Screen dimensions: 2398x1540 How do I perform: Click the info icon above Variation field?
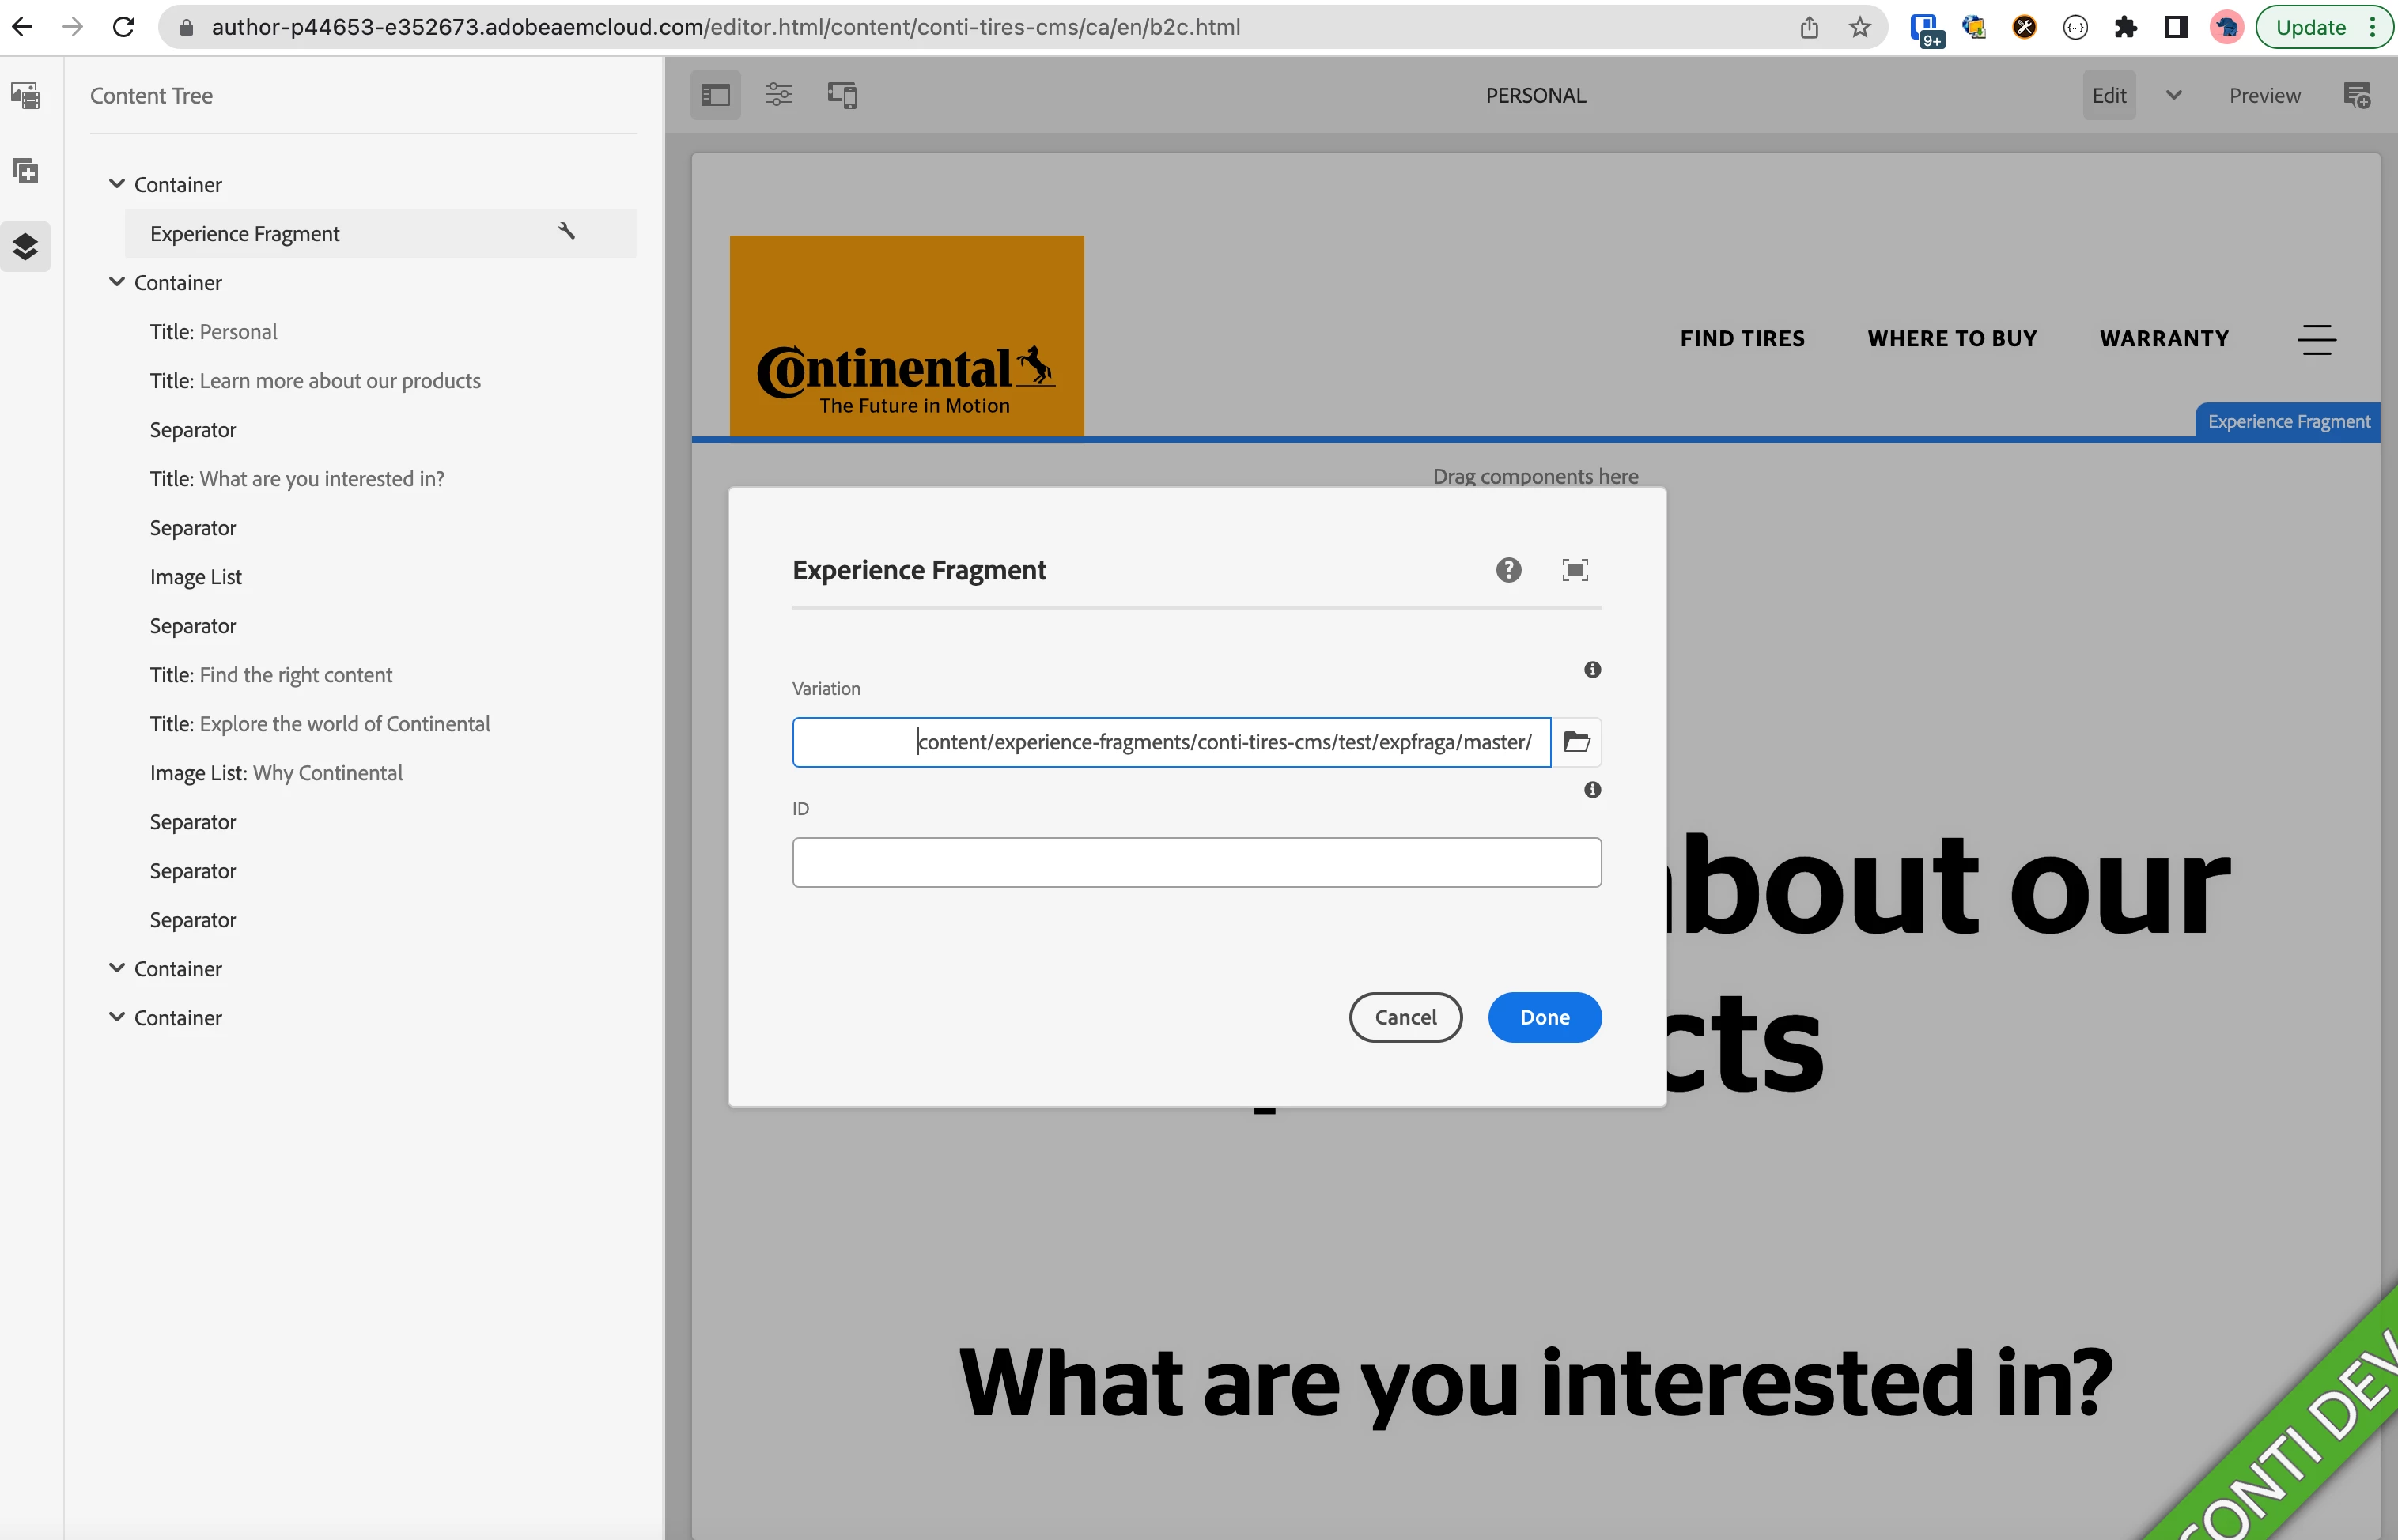1593,670
